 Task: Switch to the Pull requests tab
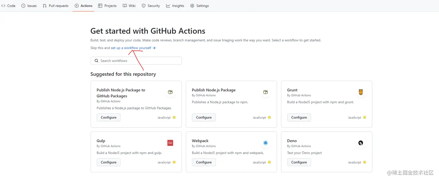click(x=55, y=6)
